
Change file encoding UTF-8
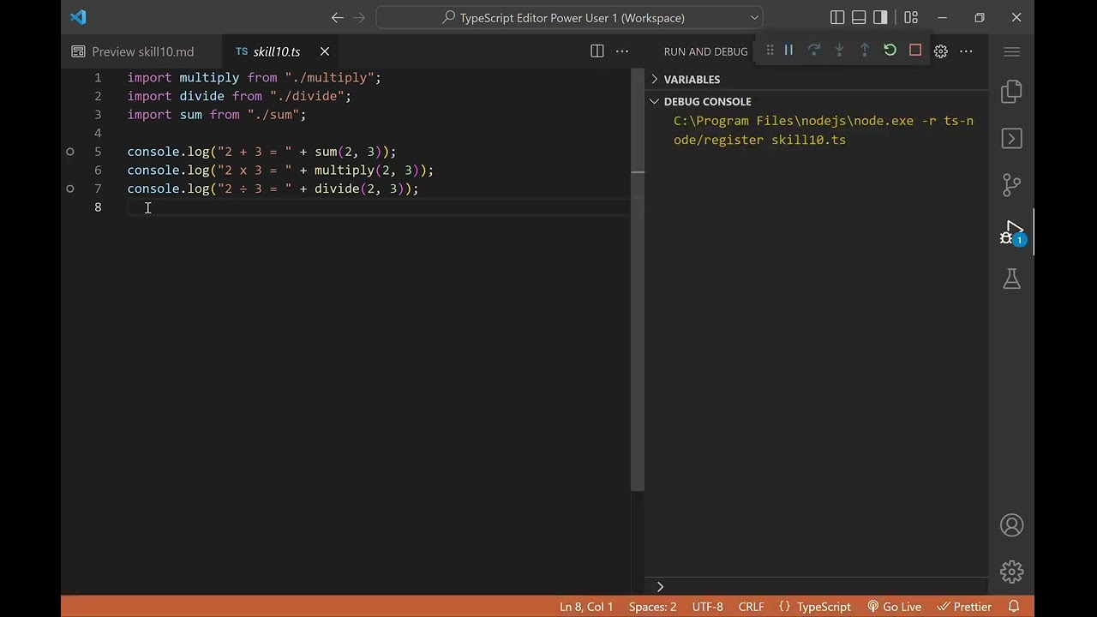[707, 607]
